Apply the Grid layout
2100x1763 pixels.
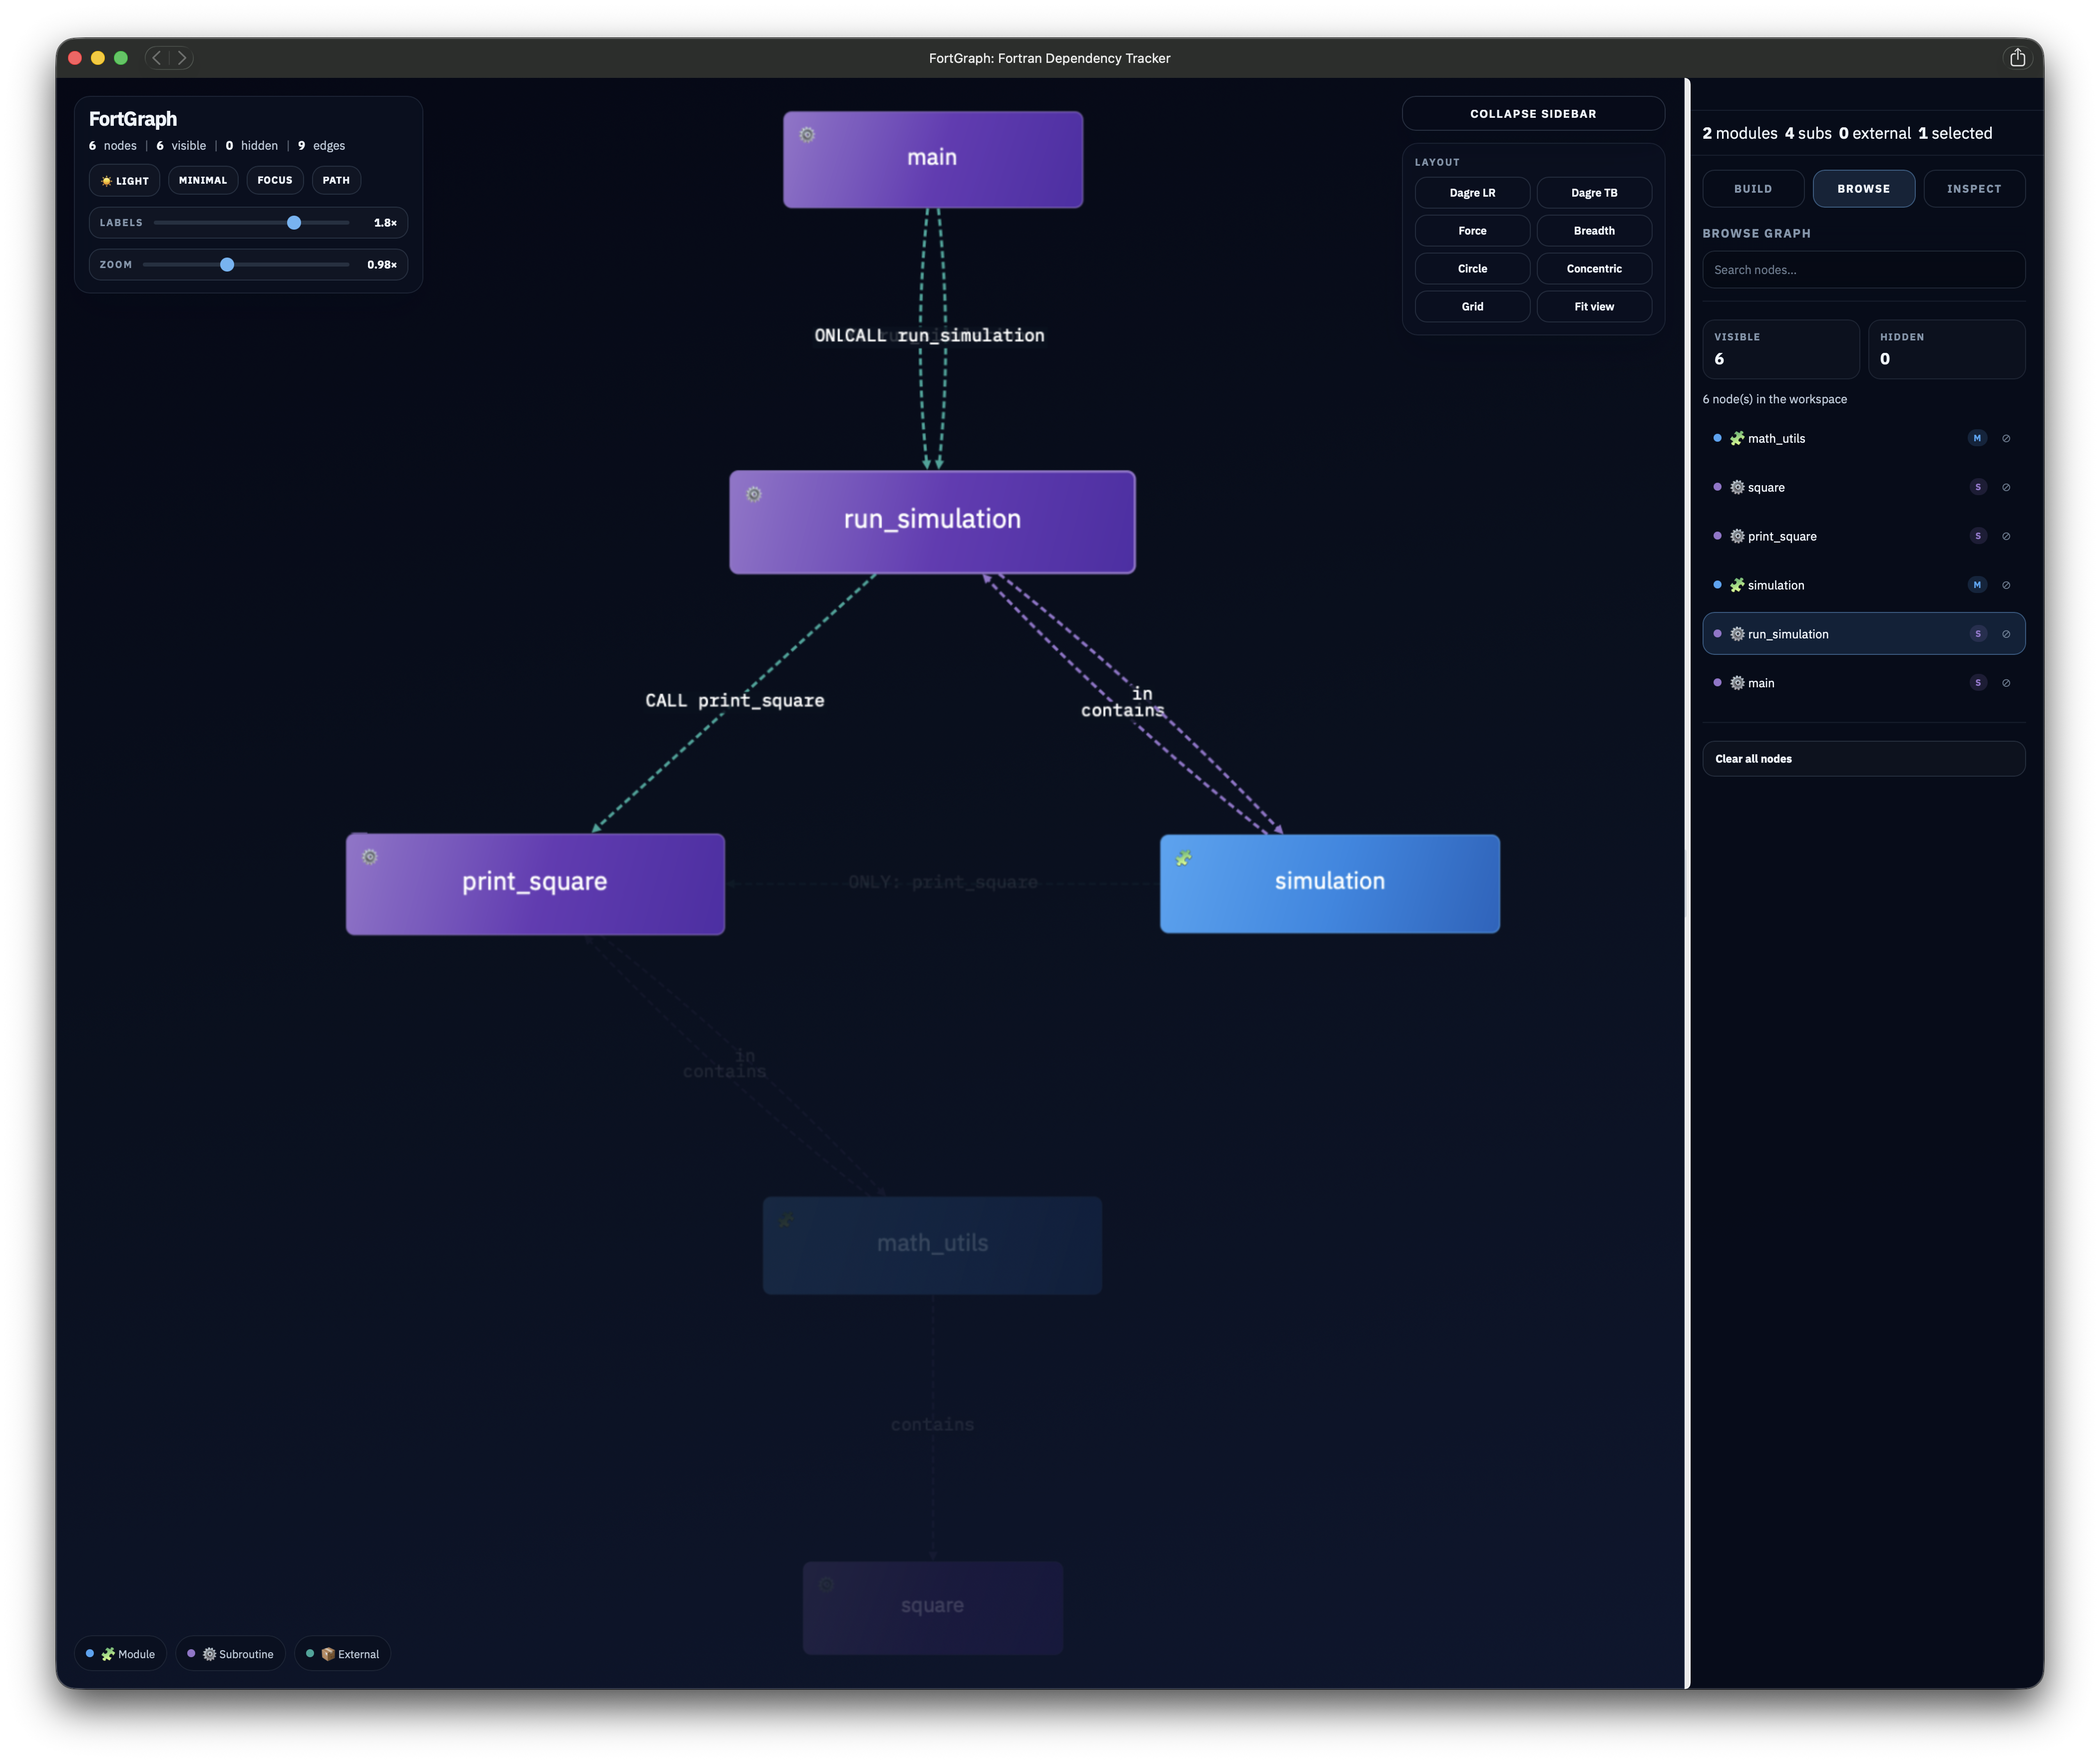[x=1472, y=307]
